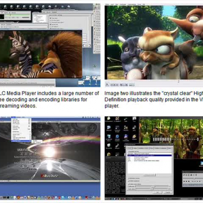Toggle the second checkbox below the audio output list
The height and width of the screenshot is (203, 203).
(x=128, y=181)
